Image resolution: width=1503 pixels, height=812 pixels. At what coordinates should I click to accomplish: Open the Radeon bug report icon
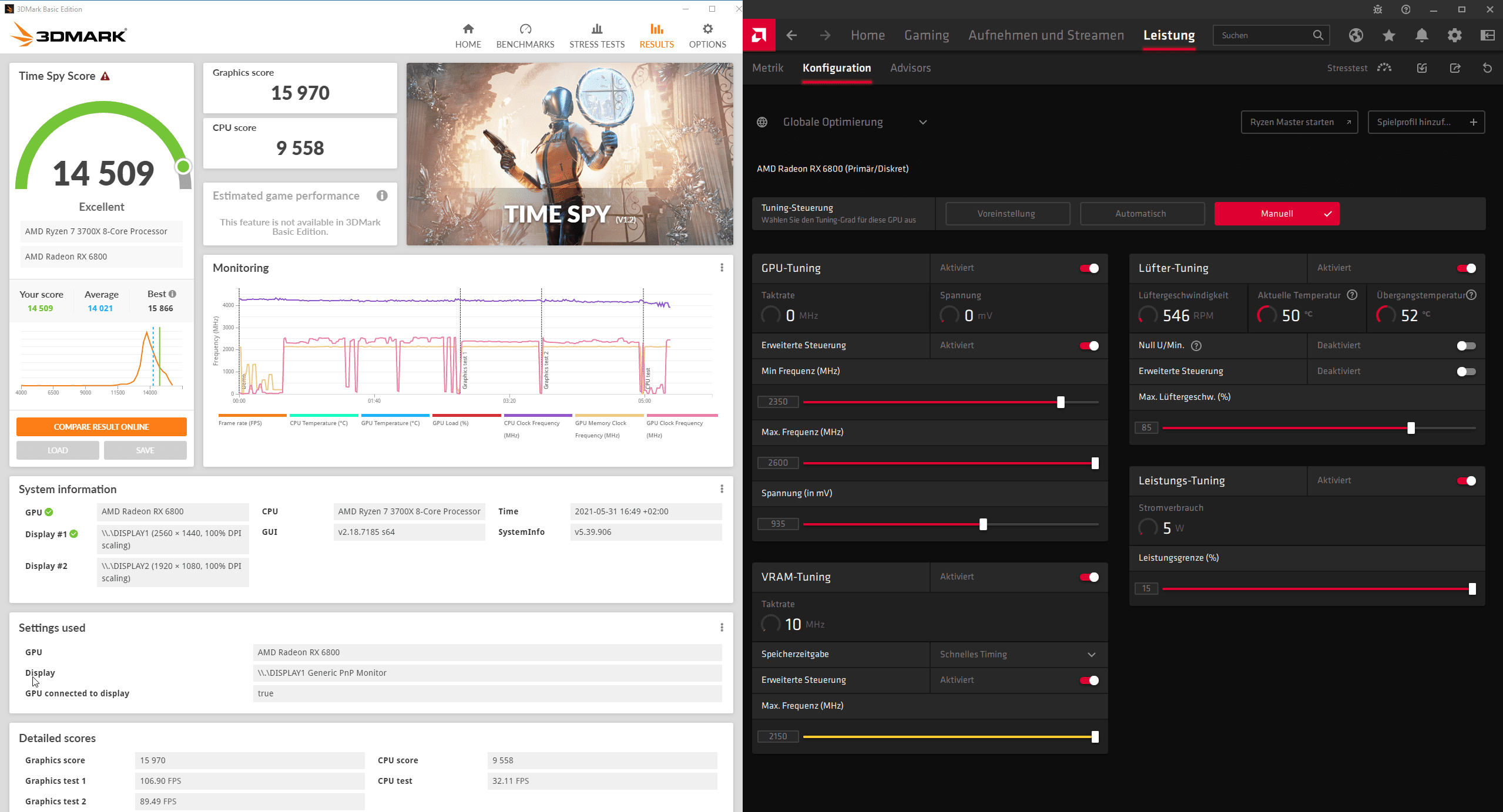click(1377, 9)
